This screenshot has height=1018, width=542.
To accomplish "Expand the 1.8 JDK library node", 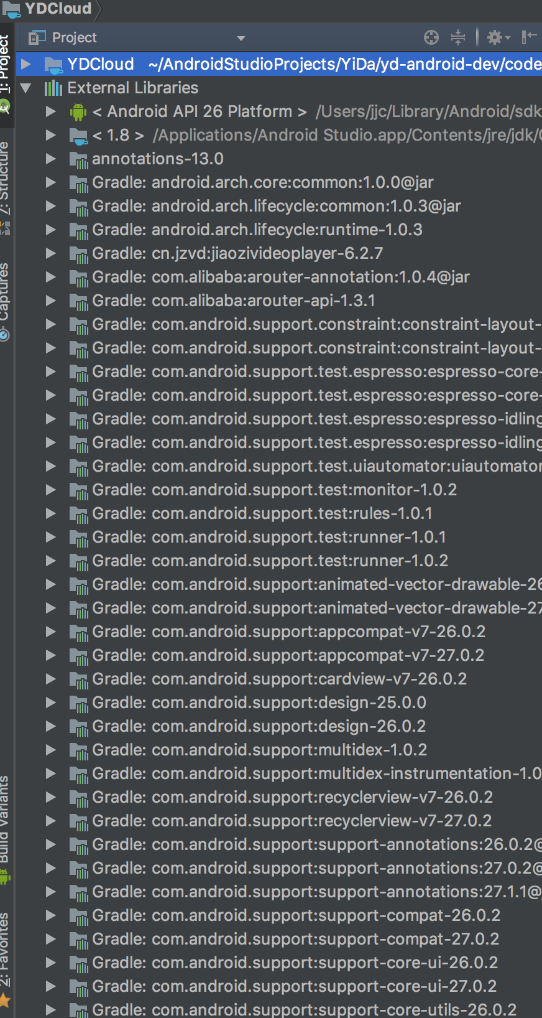I will (x=51, y=135).
